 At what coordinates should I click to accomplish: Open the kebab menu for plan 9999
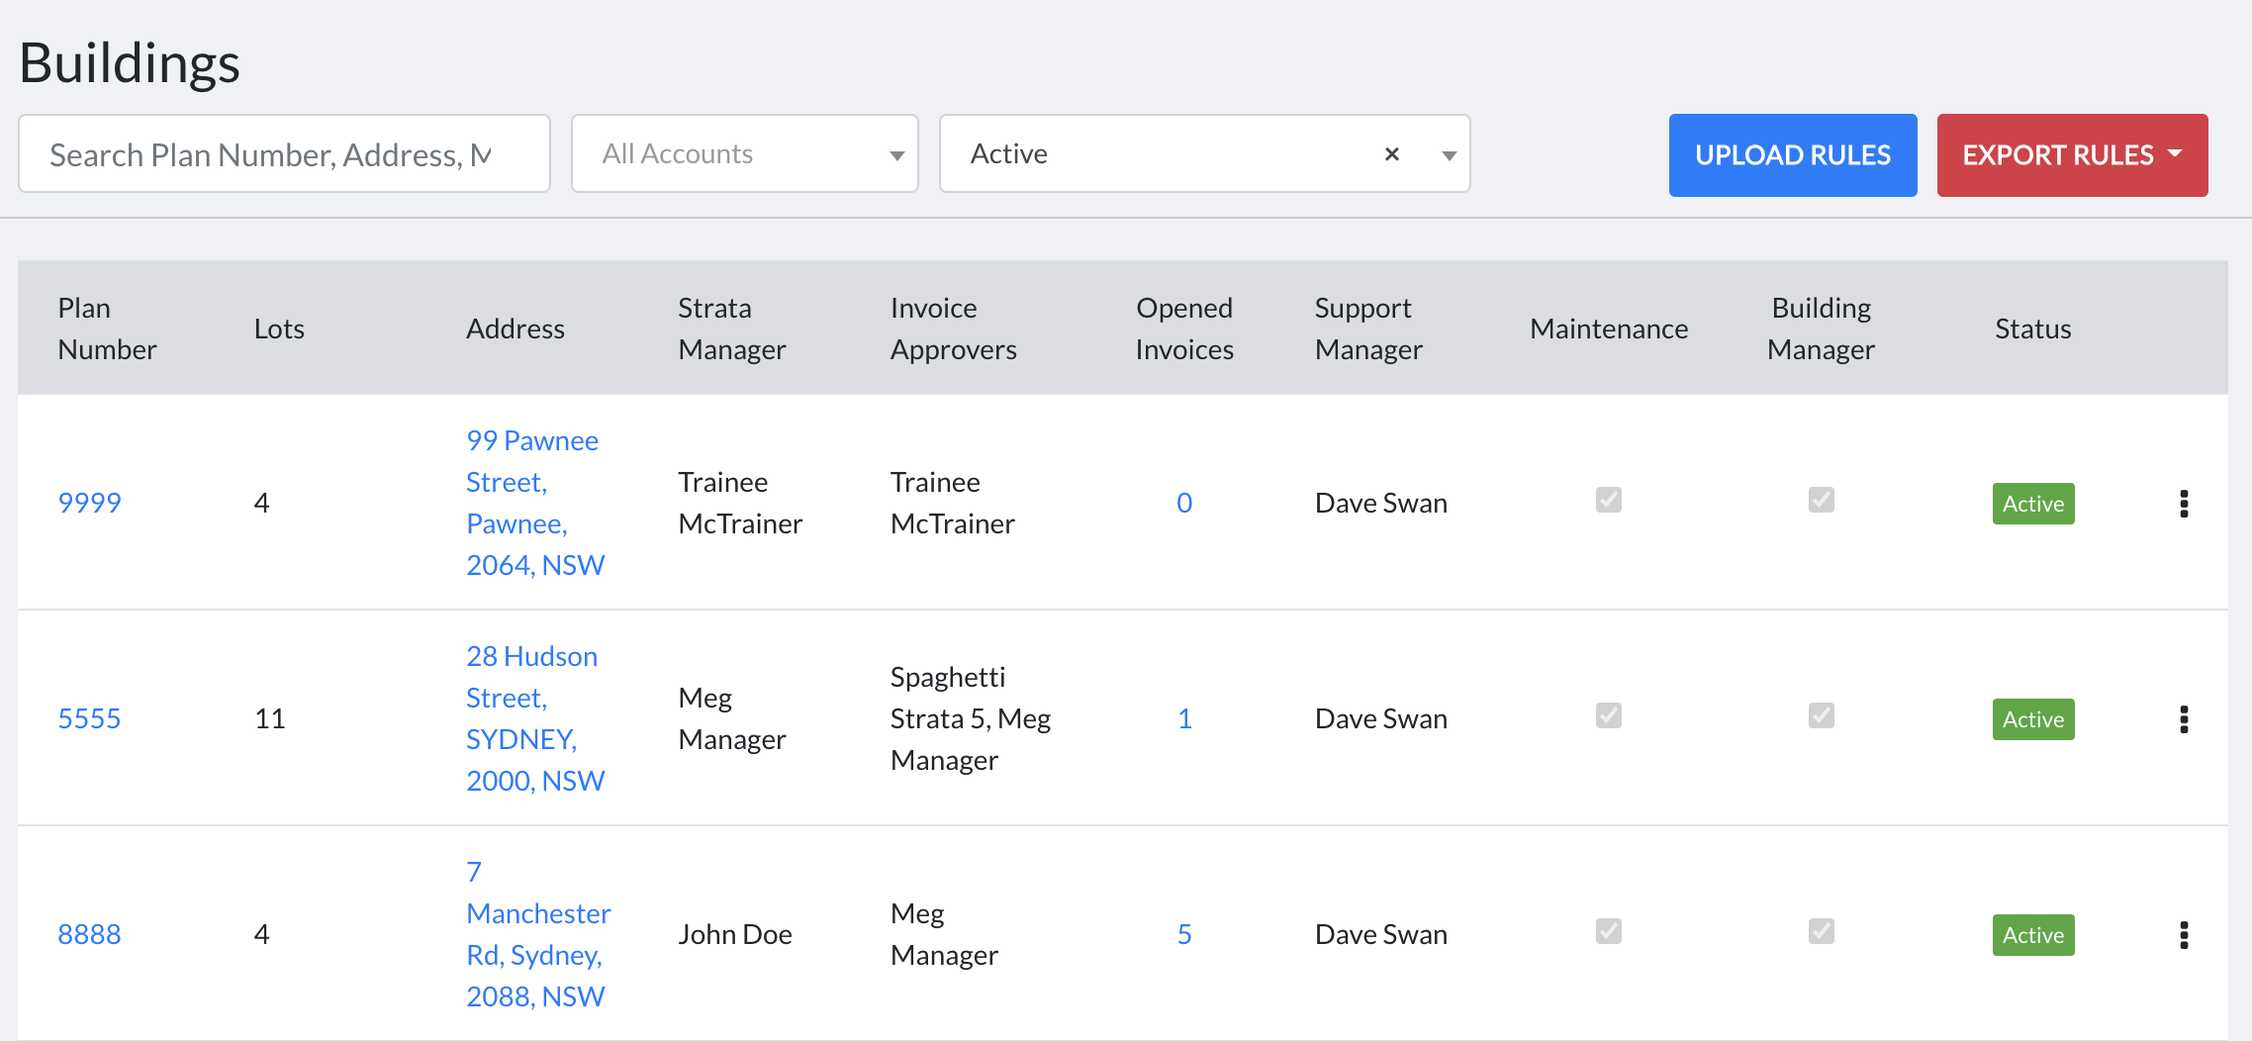pos(2184,504)
